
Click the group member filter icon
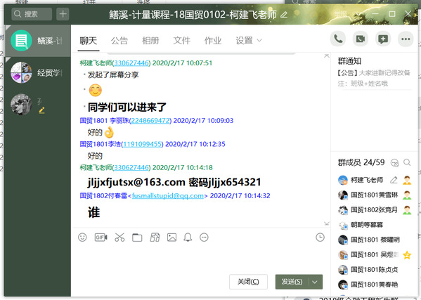point(394,162)
